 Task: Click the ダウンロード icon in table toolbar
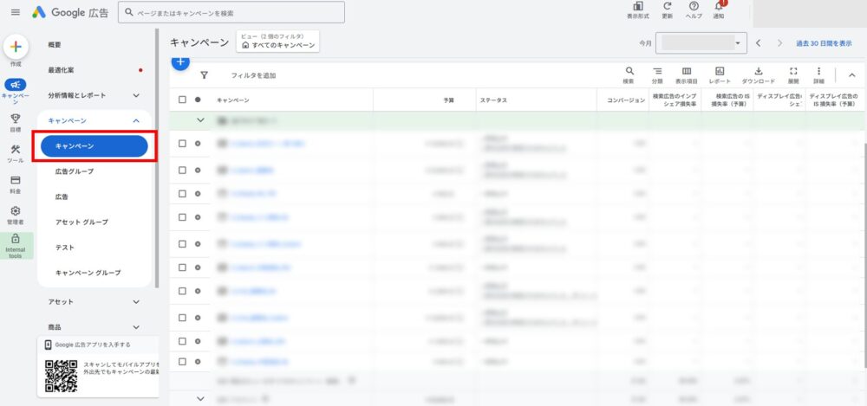click(x=759, y=72)
